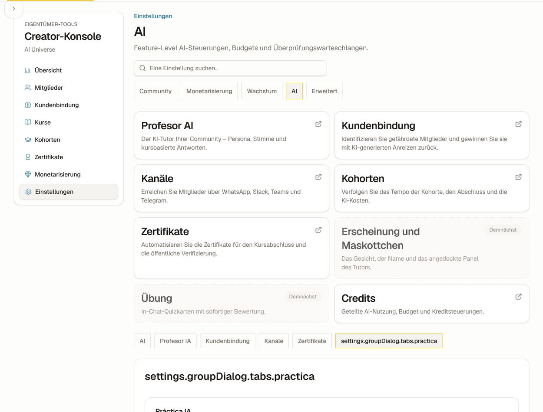
Task: Open Übersicht in the sidebar
Action: coord(69,70)
